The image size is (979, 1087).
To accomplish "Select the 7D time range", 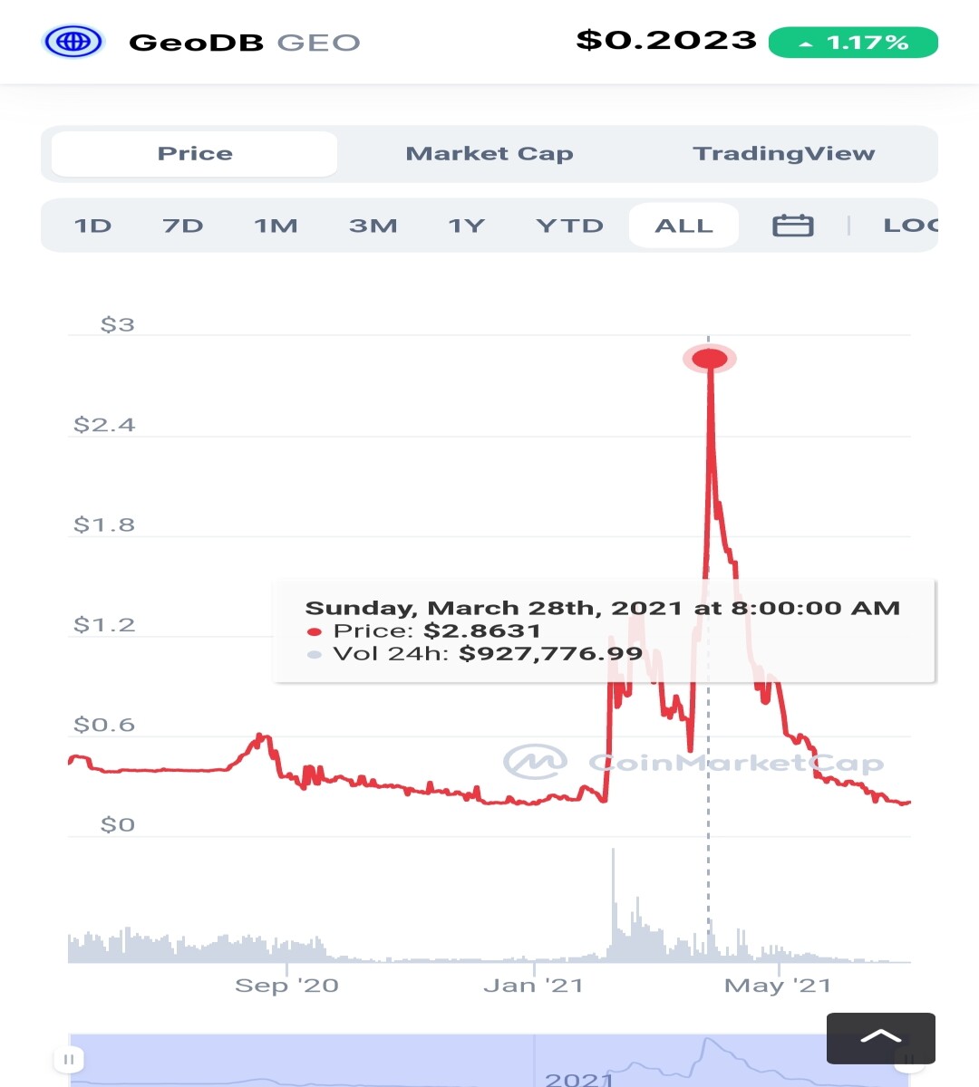I will [183, 226].
